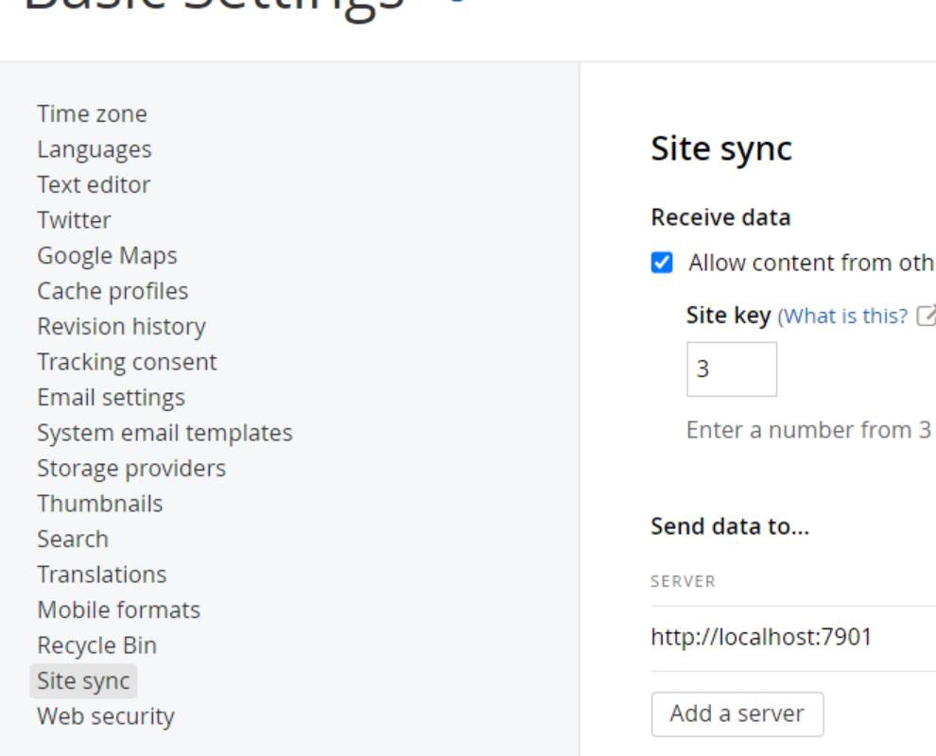Open Mobile formats settings

coord(119,610)
